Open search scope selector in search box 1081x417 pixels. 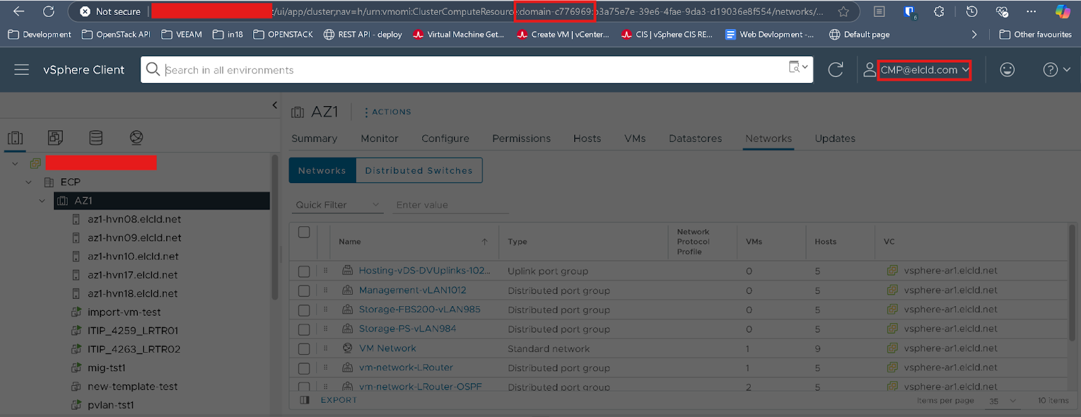pos(799,67)
